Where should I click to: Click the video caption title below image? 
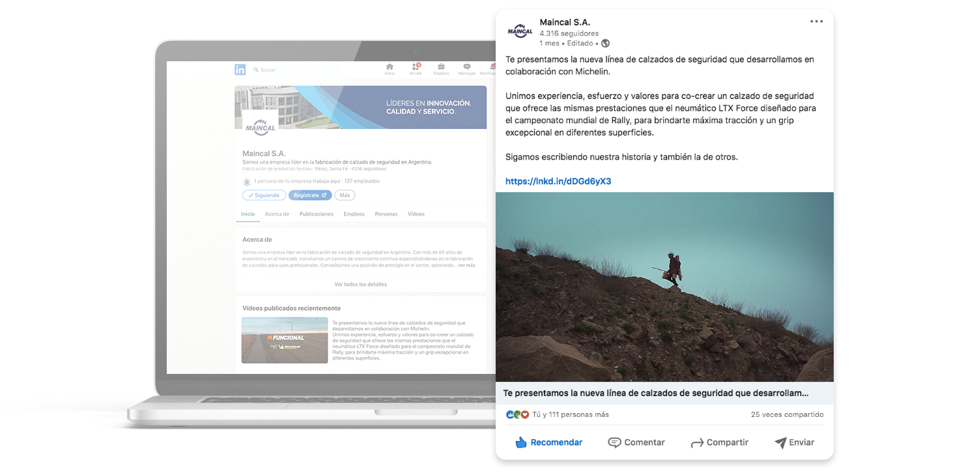point(656,393)
